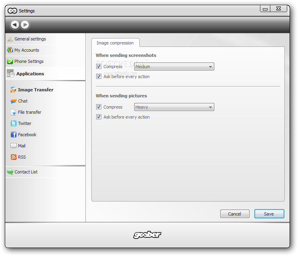Click the goober logo in footer
Viewport: 298px width, 256px height.
click(147, 235)
